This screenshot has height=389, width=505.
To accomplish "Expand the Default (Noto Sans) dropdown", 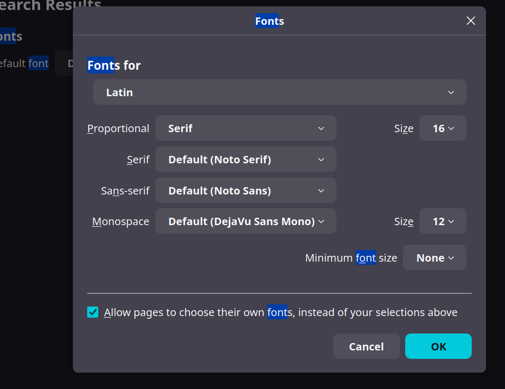I will (x=246, y=190).
